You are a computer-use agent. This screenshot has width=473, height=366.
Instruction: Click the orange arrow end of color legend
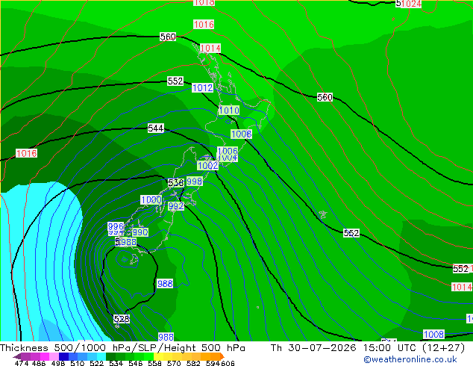pos(222,356)
